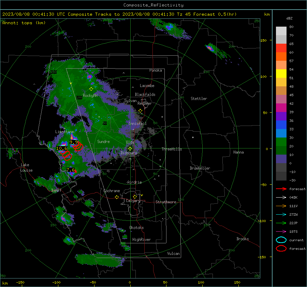Viewport: 307px width, 287px height.
Task: Click the HighRiver town label
Action: [142, 240]
